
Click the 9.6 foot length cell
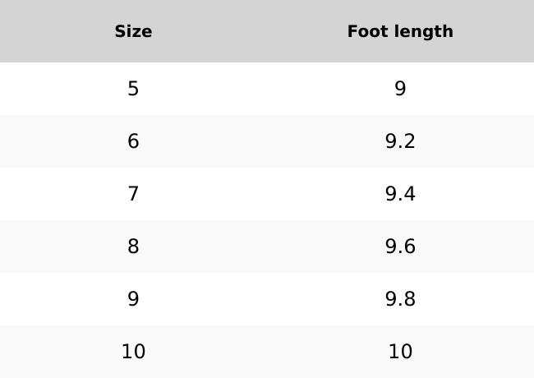point(400,247)
